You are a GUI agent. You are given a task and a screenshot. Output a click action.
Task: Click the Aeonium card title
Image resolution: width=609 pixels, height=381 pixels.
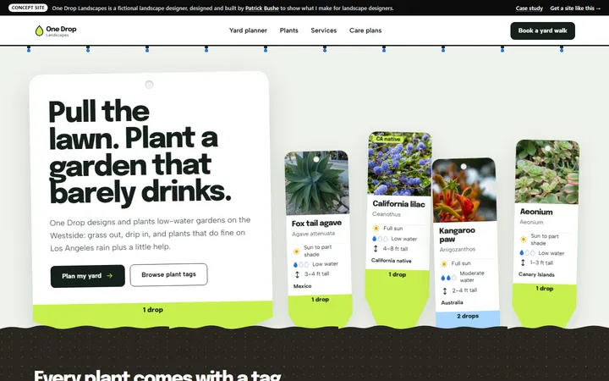click(x=536, y=212)
